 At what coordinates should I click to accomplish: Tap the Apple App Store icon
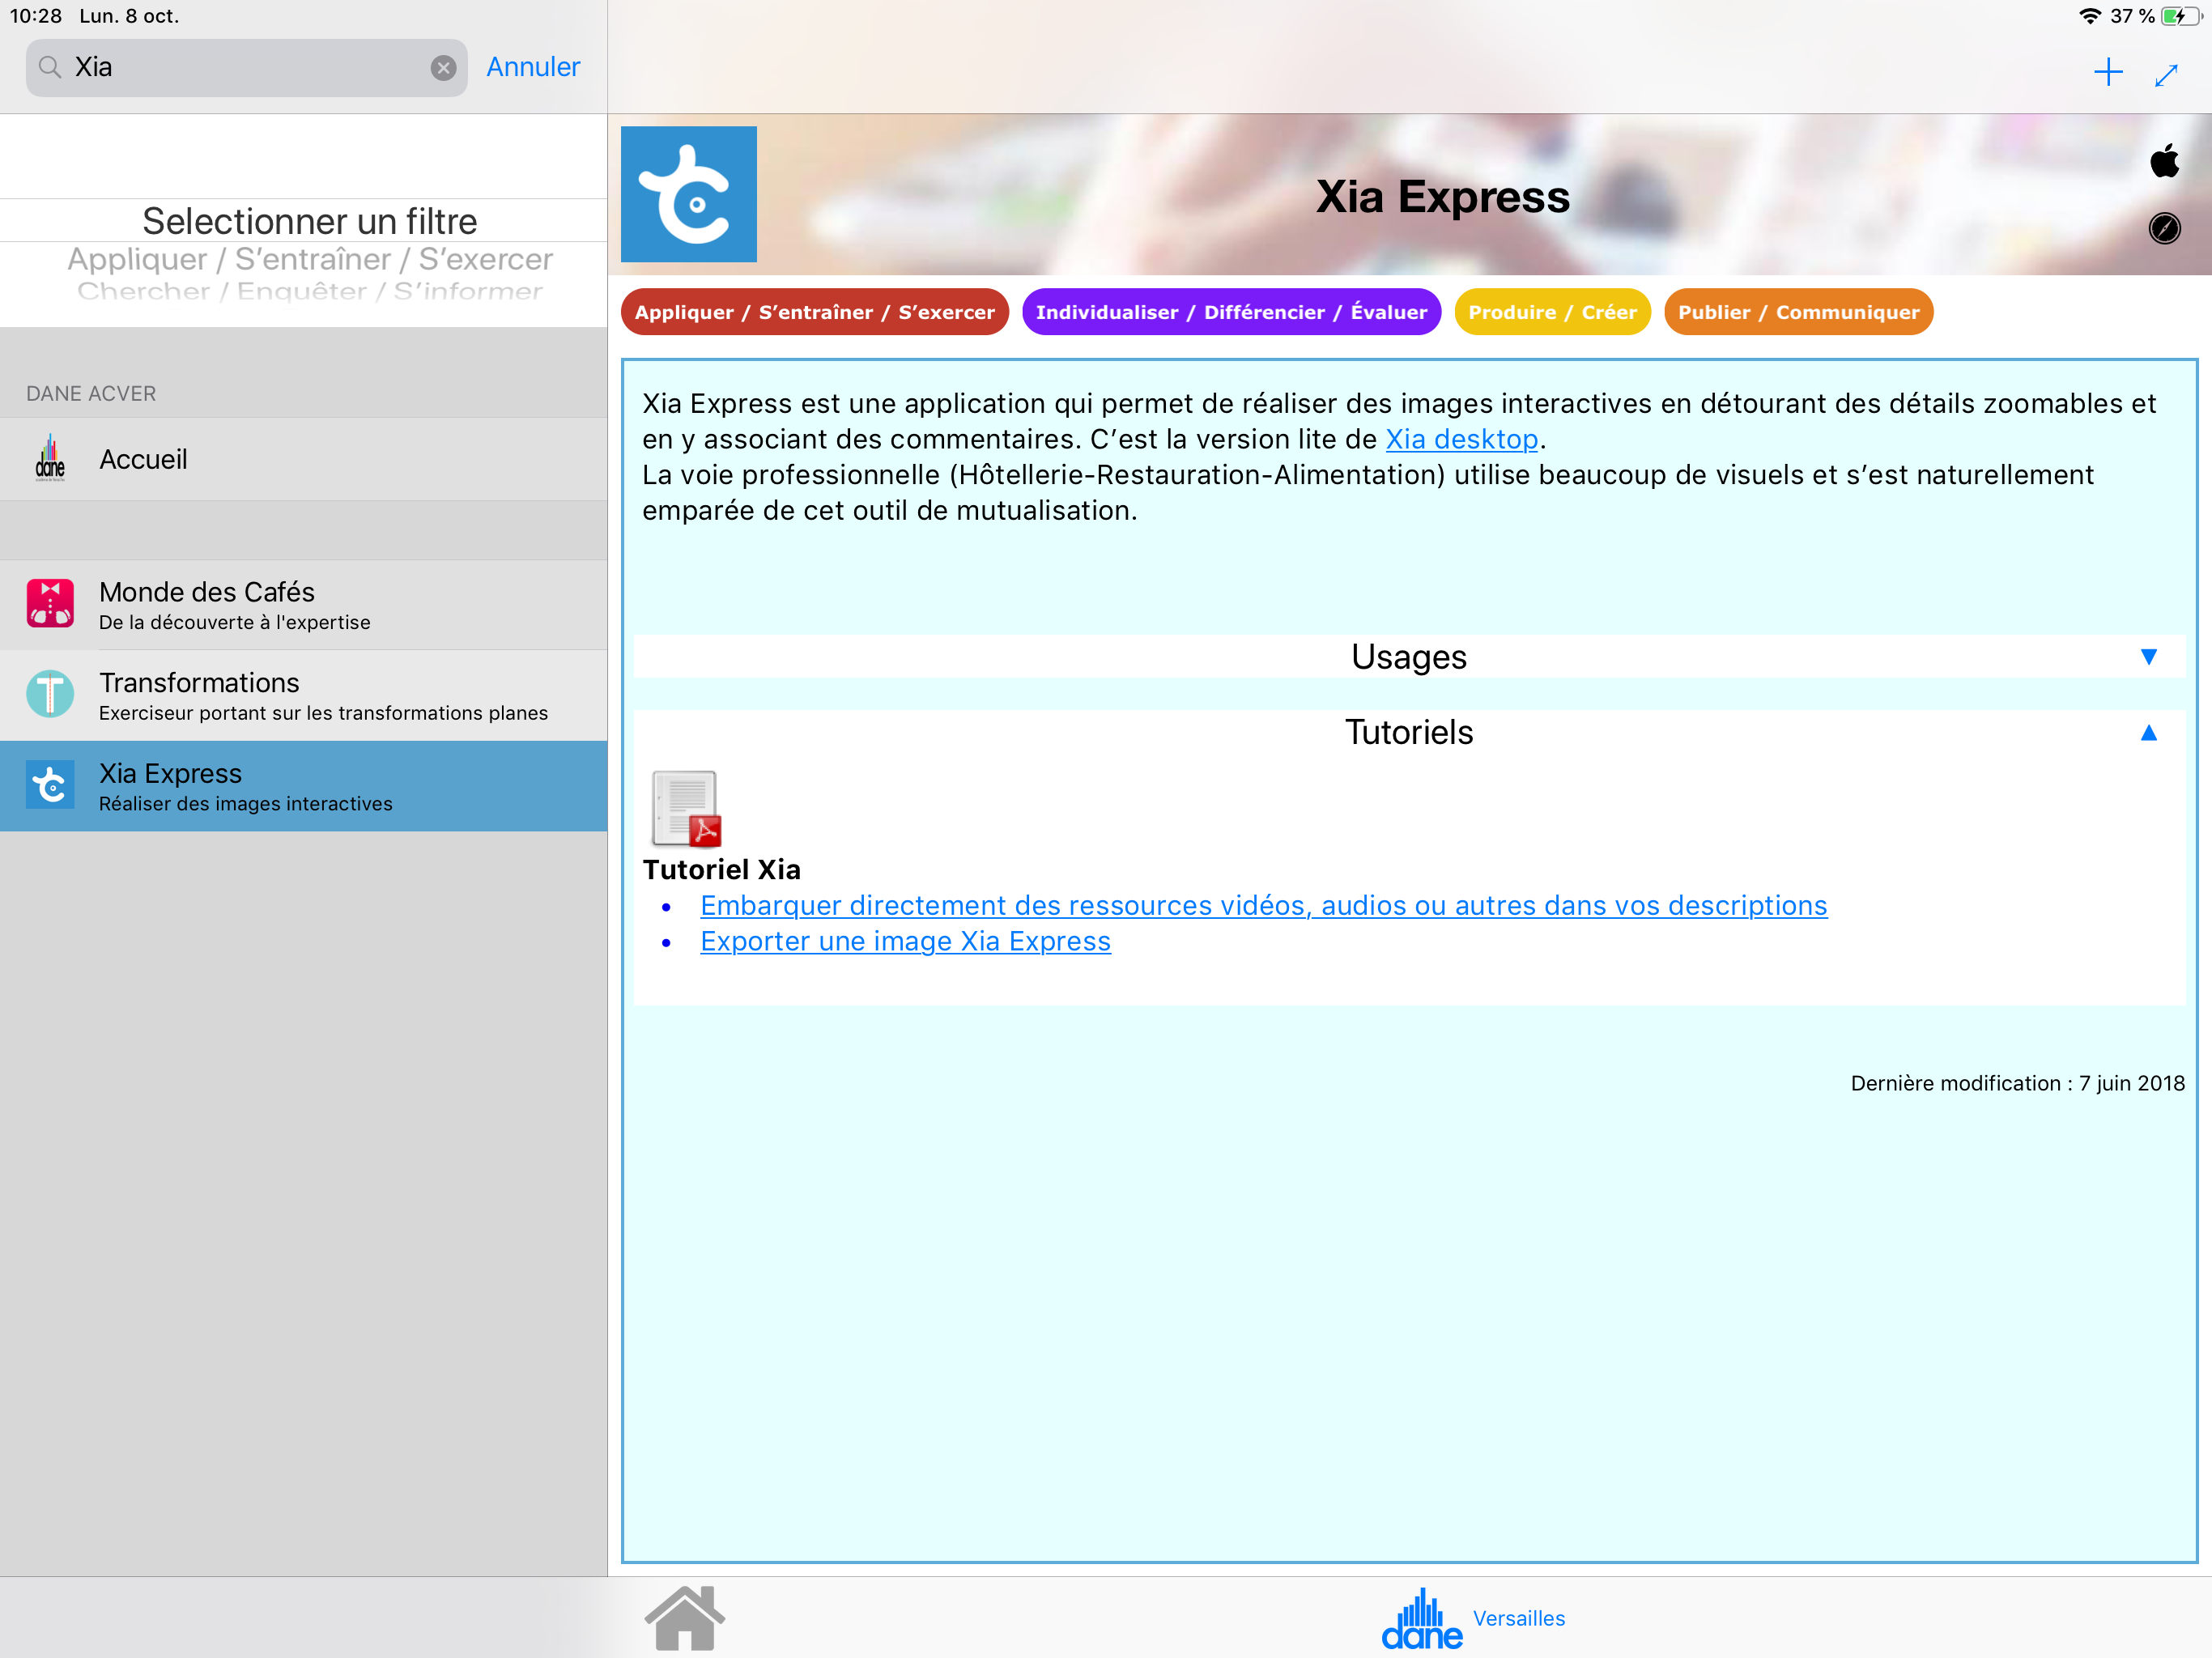[x=2164, y=160]
